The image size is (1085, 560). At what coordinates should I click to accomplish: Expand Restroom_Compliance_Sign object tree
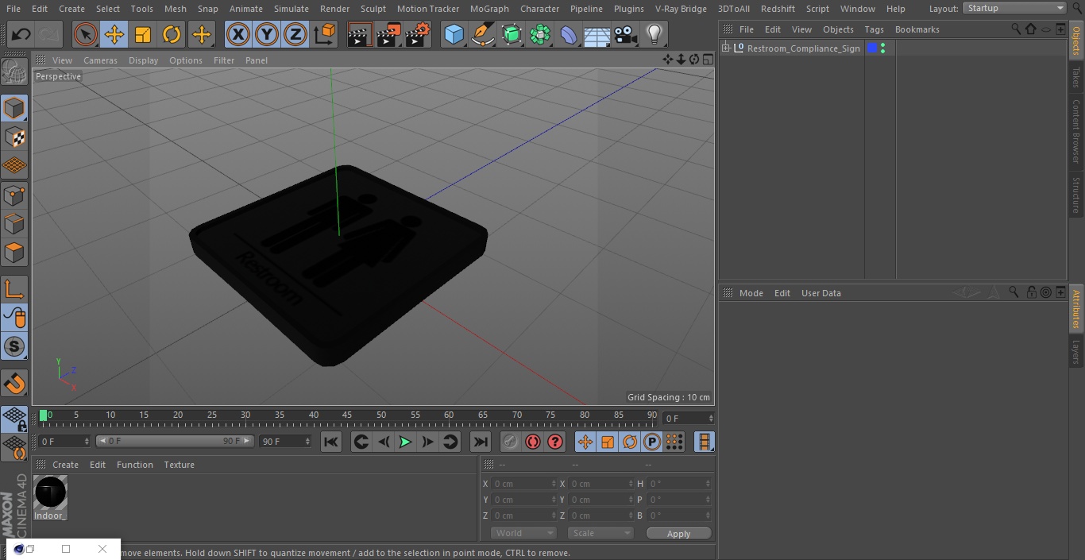coord(725,48)
